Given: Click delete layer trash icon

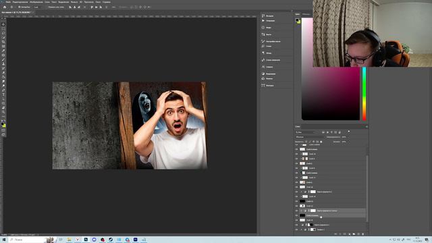Looking at the screenshot, I should pyautogui.click(x=363, y=234).
